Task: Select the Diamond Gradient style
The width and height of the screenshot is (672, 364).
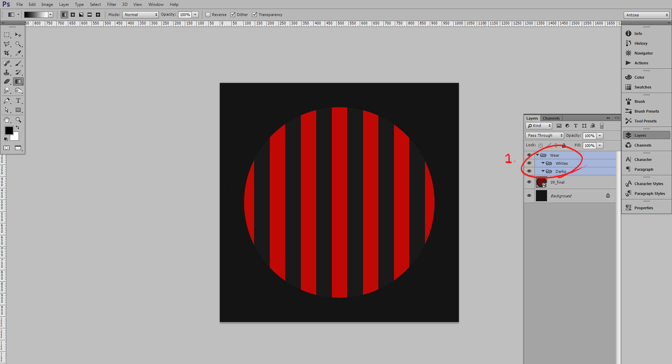Action: click(98, 15)
